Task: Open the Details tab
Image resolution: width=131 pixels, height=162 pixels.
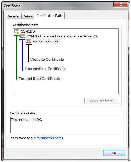Action: [x=28, y=16]
